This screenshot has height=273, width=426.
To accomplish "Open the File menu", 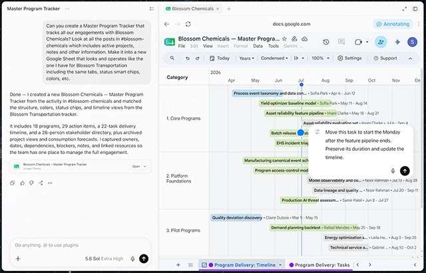I will (182, 46).
